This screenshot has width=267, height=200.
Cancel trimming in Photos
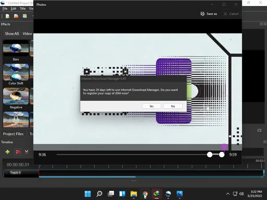(x=231, y=14)
